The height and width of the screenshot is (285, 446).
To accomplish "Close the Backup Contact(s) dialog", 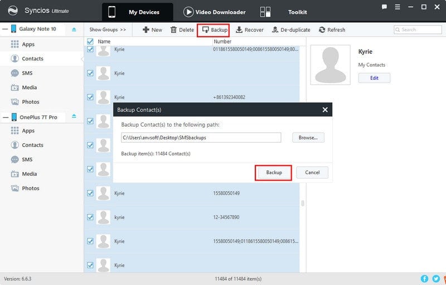I will 325,110.
